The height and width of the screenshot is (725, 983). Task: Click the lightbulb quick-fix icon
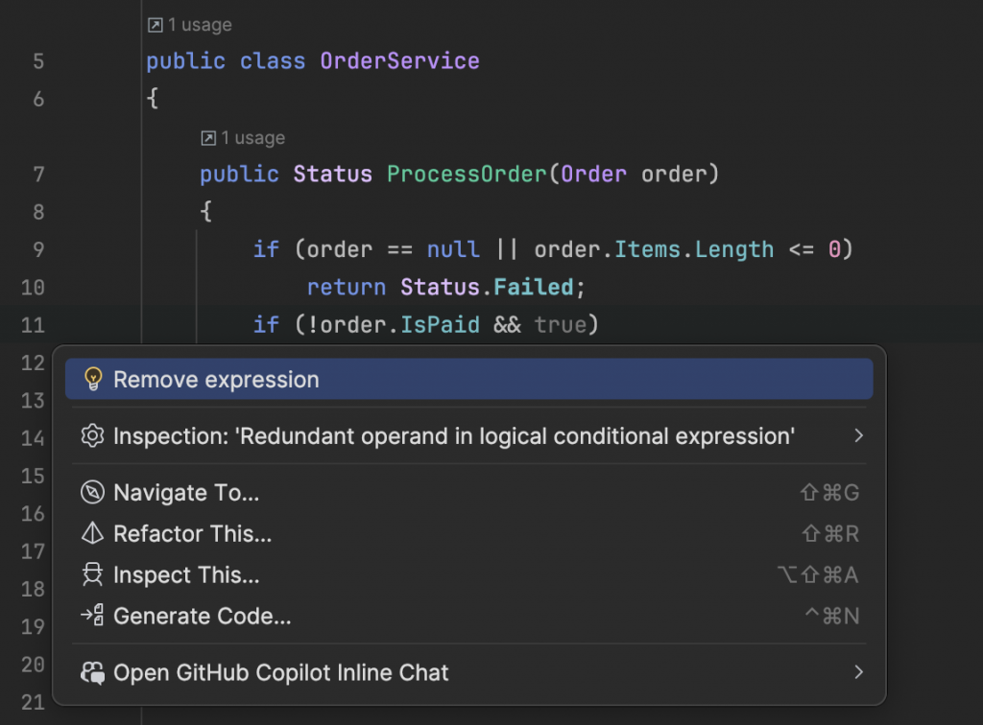click(92, 379)
